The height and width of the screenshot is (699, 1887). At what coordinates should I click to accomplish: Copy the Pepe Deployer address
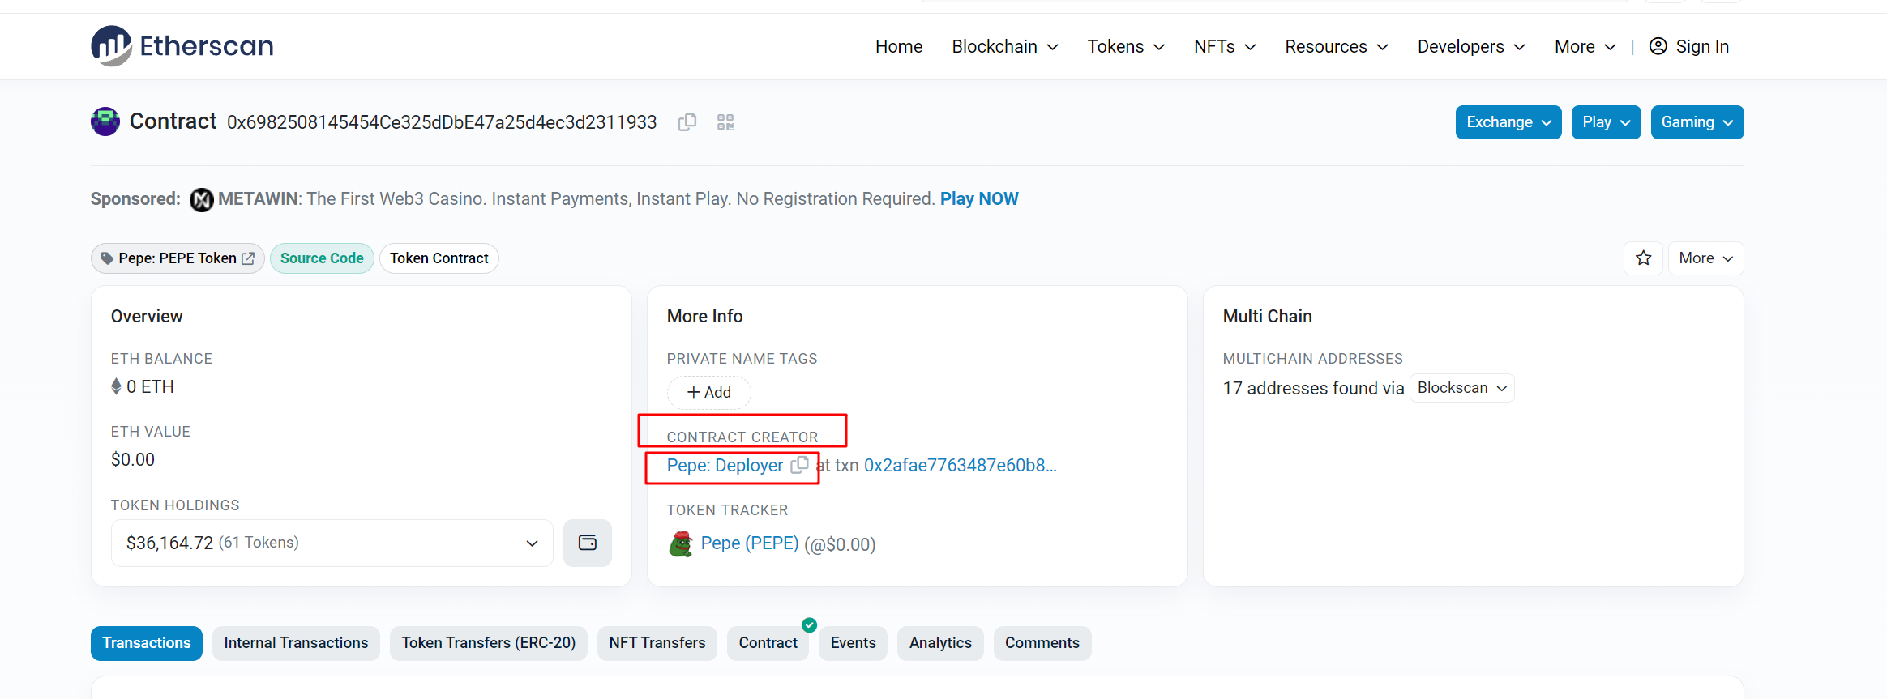click(x=799, y=465)
